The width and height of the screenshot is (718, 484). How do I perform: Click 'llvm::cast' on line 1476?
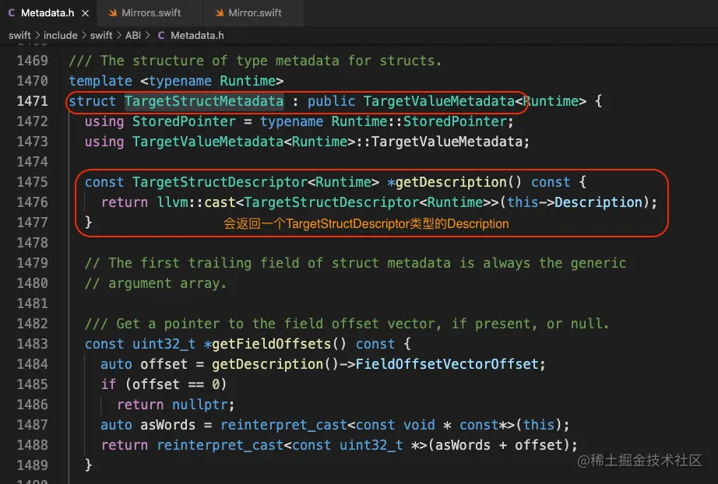coord(196,202)
